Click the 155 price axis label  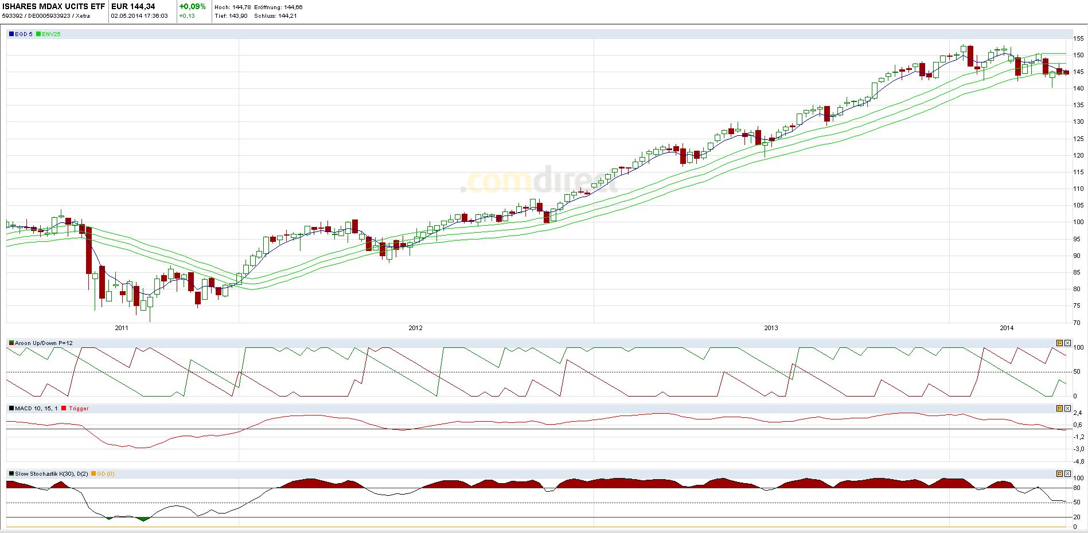[x=1078, y=38]
